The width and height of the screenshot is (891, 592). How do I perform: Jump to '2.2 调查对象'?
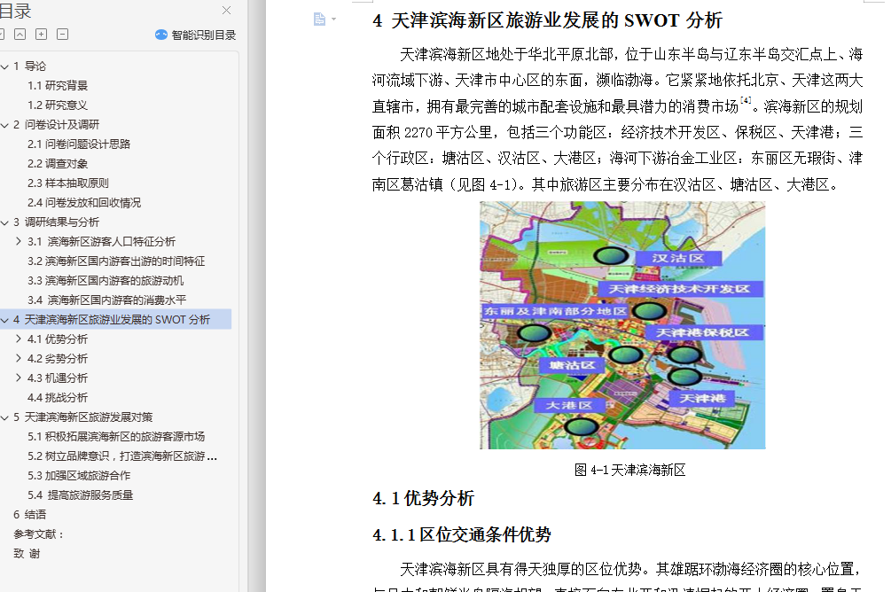(x=58, y=164)
